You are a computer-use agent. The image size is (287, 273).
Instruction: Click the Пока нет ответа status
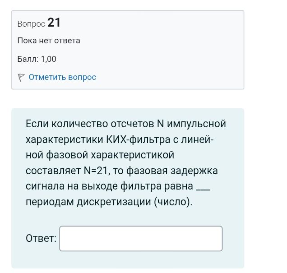click(49, 41)
